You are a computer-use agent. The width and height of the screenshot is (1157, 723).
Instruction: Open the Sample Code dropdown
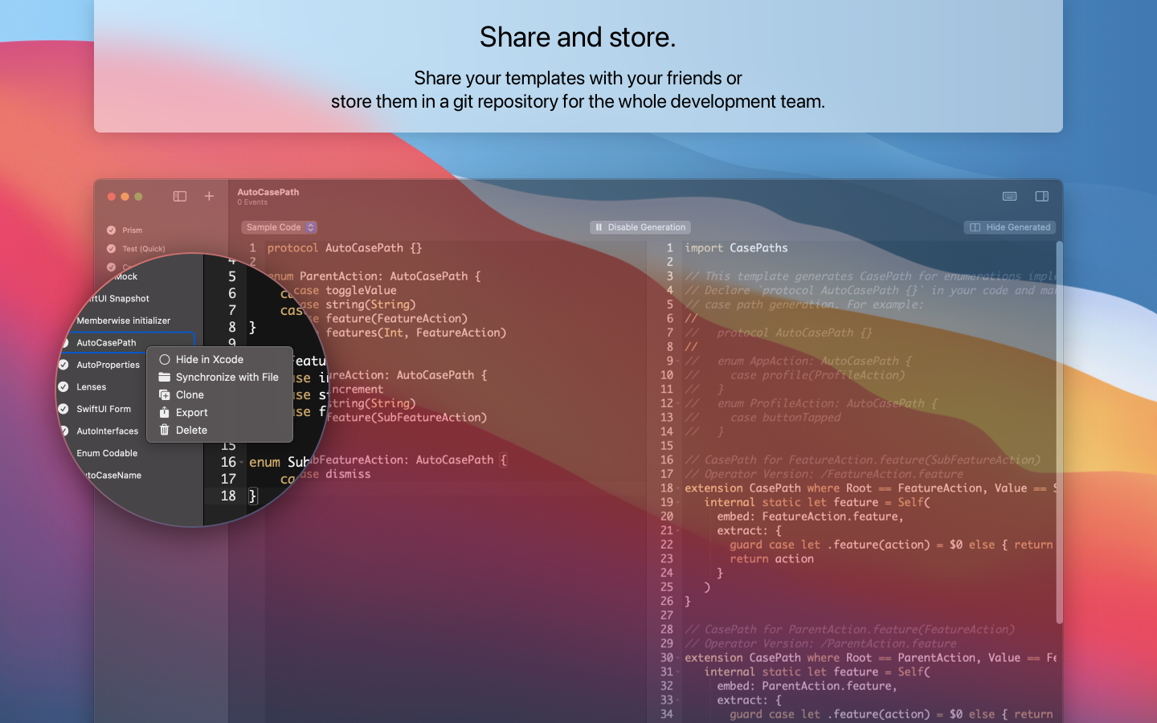click(x=279, y=227)
